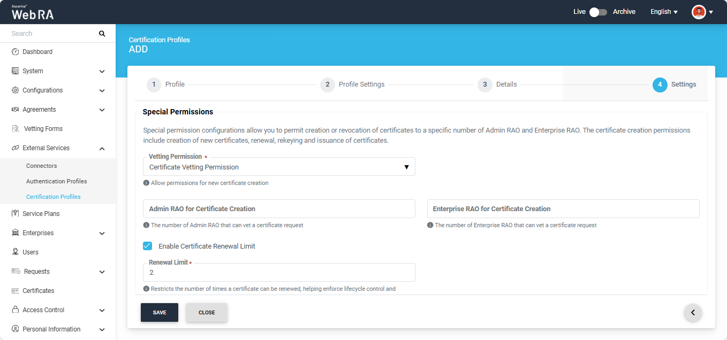Expand the Requests menu chevron
The image size is (727, 340).
click(x=102, y=272)
